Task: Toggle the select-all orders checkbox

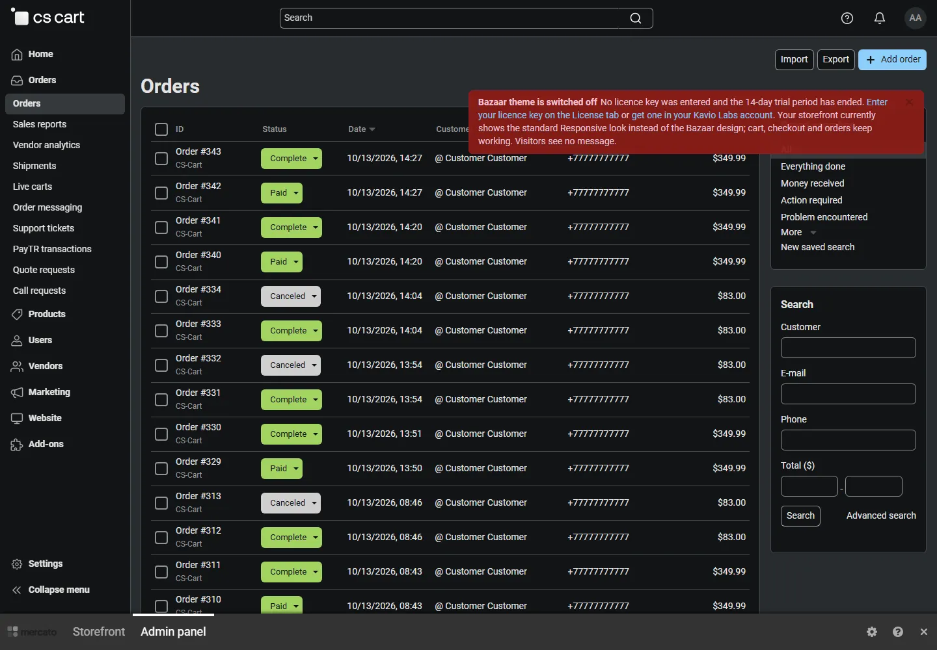Action: click(161, 129)
